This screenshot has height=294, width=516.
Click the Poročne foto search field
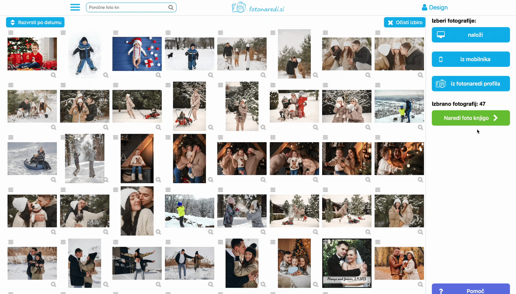coord(127,7)
